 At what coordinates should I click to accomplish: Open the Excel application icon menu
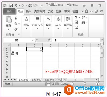tap(5, 6)
